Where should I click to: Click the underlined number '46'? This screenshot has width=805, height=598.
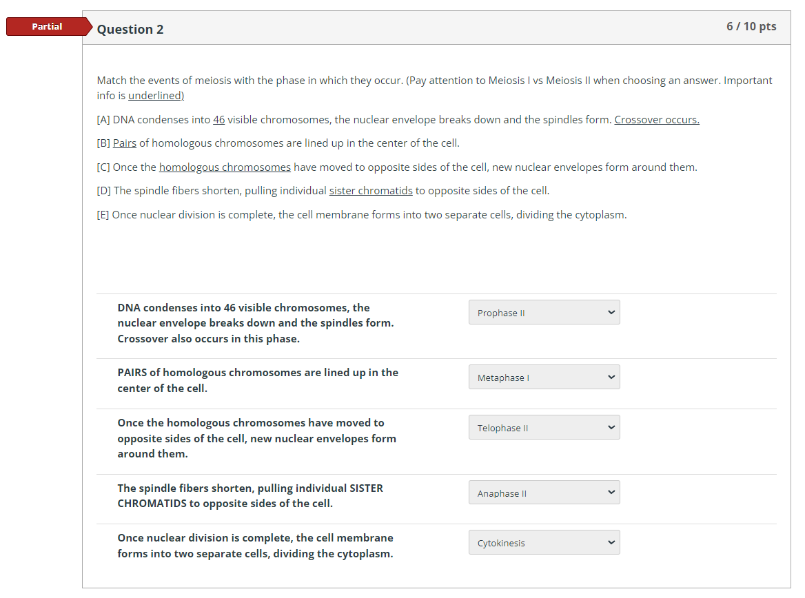[218, 119]
